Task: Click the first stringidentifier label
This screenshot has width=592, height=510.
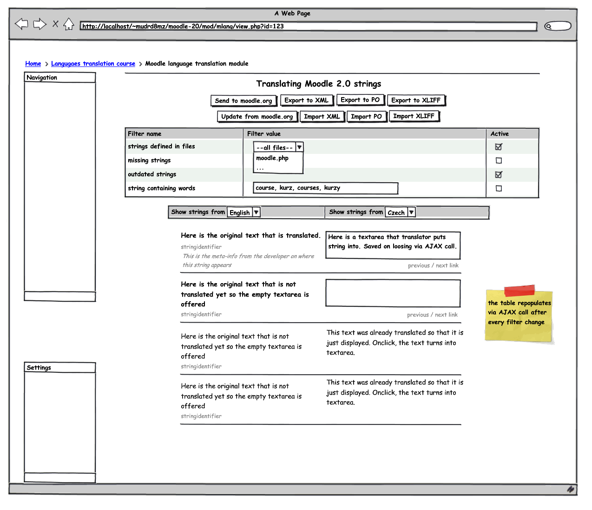Action: click(x=201, y=247)
